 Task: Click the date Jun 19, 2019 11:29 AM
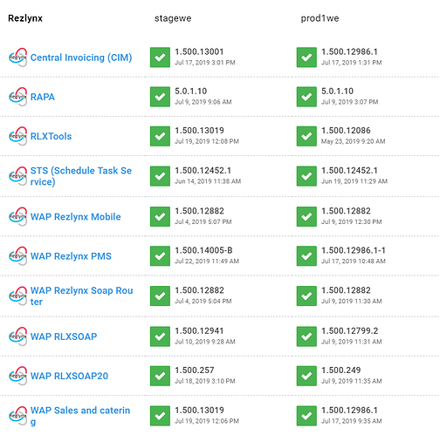[x=354, y=181]
